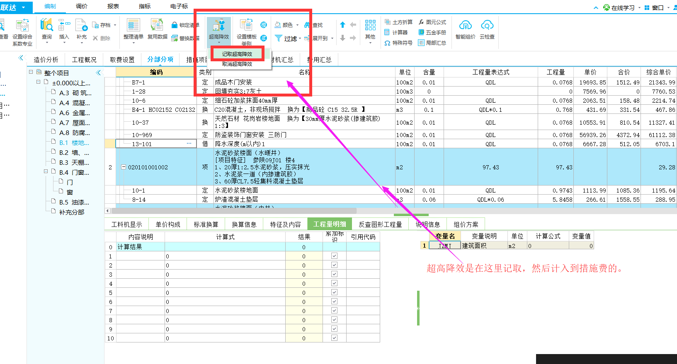Collapse the 整个项目 tree node
This screenshot has height=364, width=677.
[x=31, y=72]
